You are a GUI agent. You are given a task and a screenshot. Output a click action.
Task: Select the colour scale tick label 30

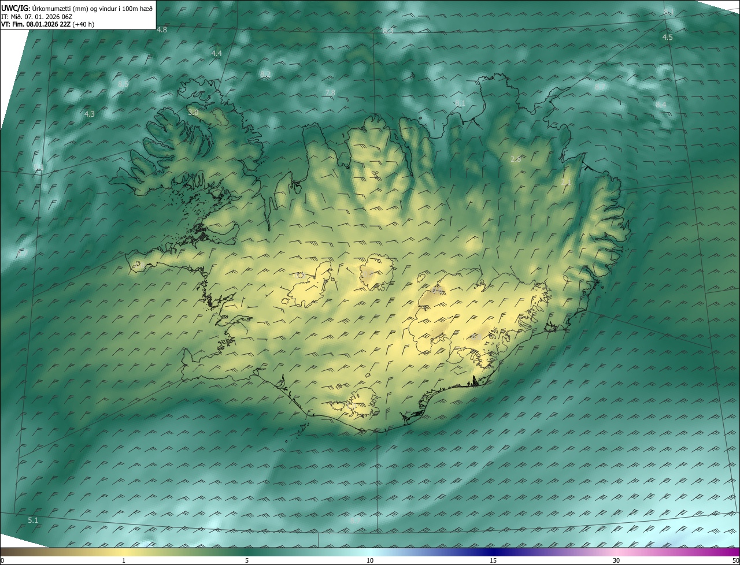[x=616, y=560]
